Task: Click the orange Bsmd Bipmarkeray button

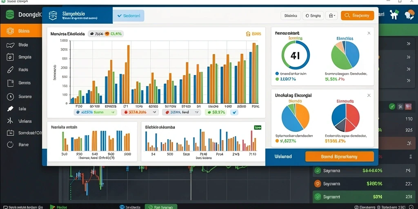Action: pyautogui.click(x=339, y=157)
